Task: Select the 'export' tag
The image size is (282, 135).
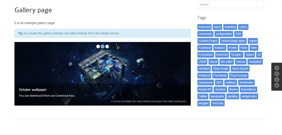Action: click(x=253, y=41)
